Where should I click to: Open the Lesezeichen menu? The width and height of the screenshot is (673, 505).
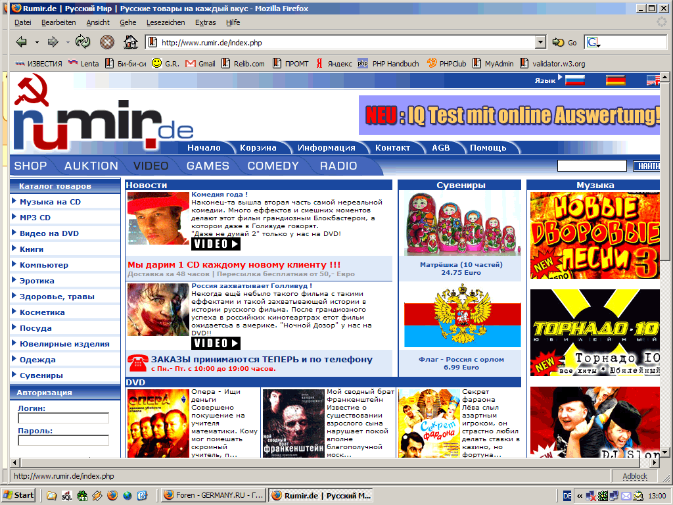click(x=166, y=22)
